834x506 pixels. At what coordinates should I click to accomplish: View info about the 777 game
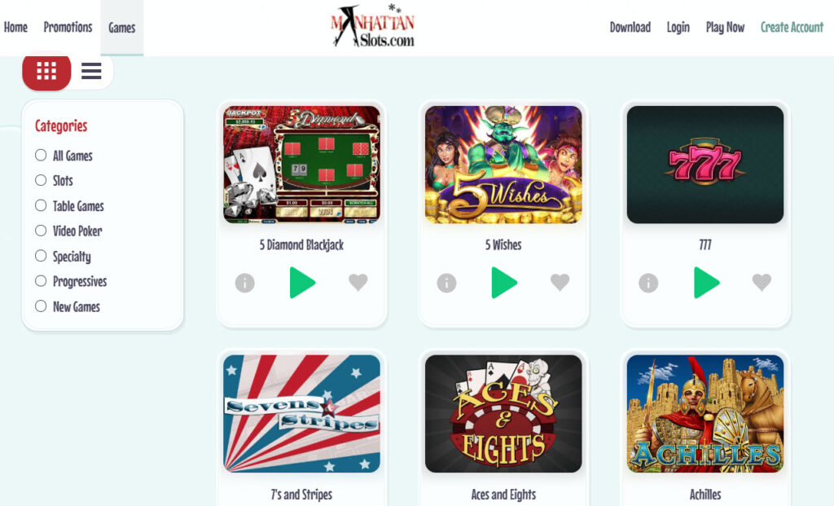pos(648,283)
